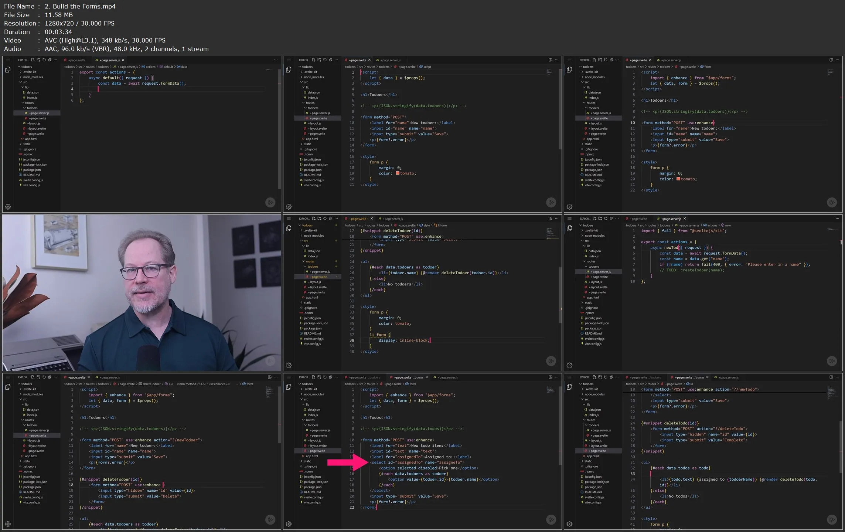
Task: Click Explorer files icon in the 21-line +page.svelte frame
Action: pyautogui.click(x=289, y=70)
